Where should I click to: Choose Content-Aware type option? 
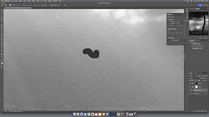[x=29, y=5]
